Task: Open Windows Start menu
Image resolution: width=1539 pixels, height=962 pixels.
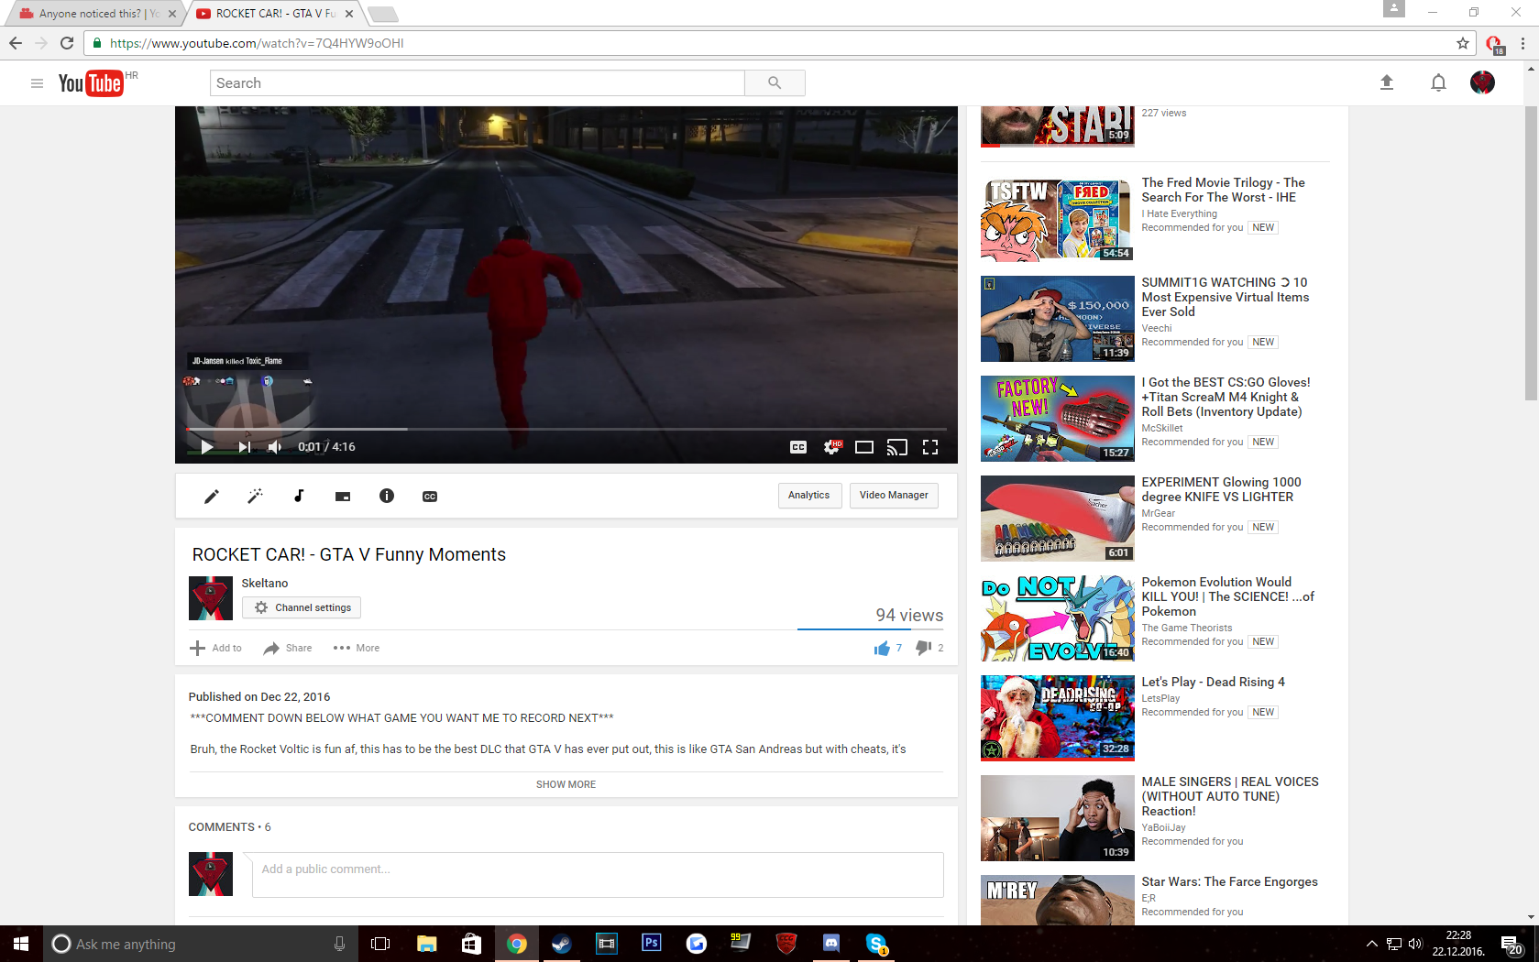Action: pos(21,944)
